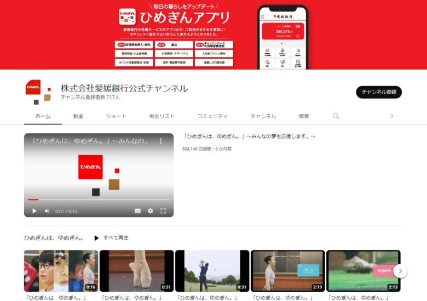Screen dimensions: 427x301
Task: Open the 2:19 video thumbnail
Action: (x=288, y=271)
